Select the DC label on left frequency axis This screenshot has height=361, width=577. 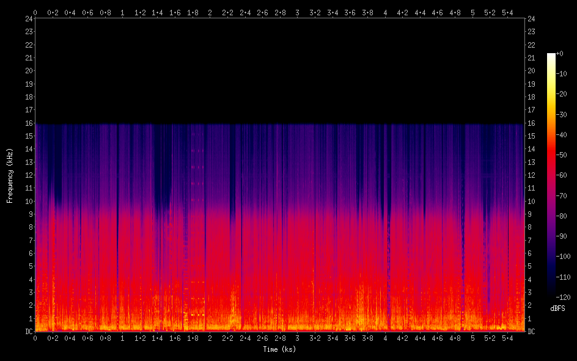click(x=28, y=332)
